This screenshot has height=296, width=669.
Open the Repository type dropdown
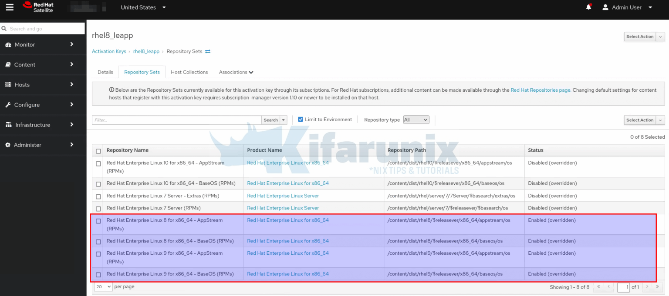416,120
